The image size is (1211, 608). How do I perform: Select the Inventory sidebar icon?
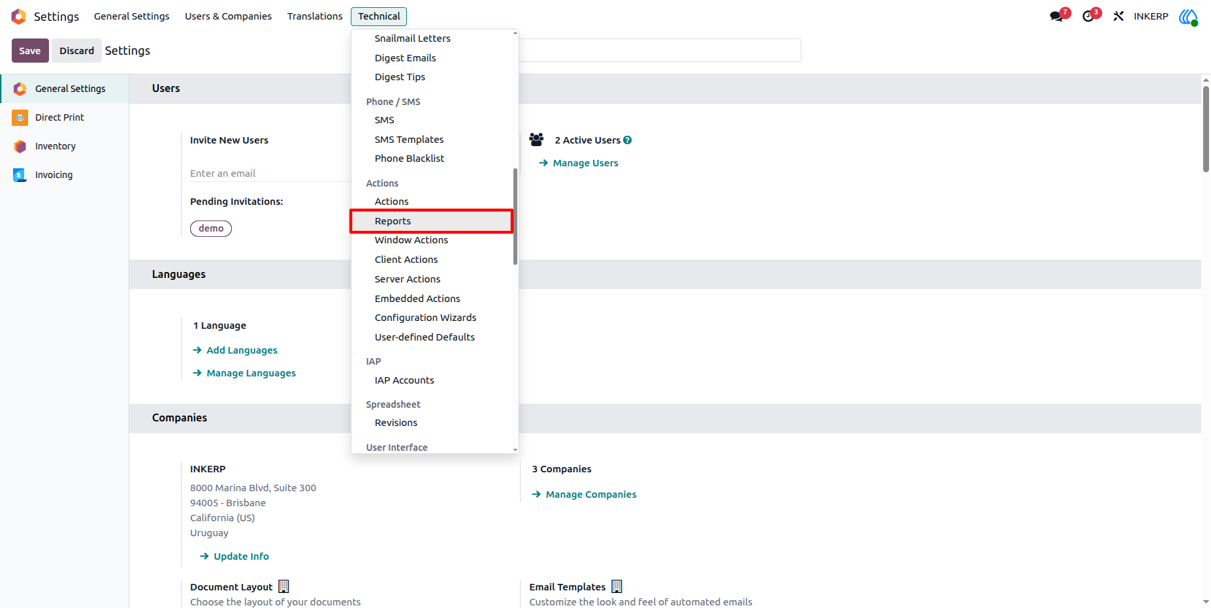pos(20,146)
